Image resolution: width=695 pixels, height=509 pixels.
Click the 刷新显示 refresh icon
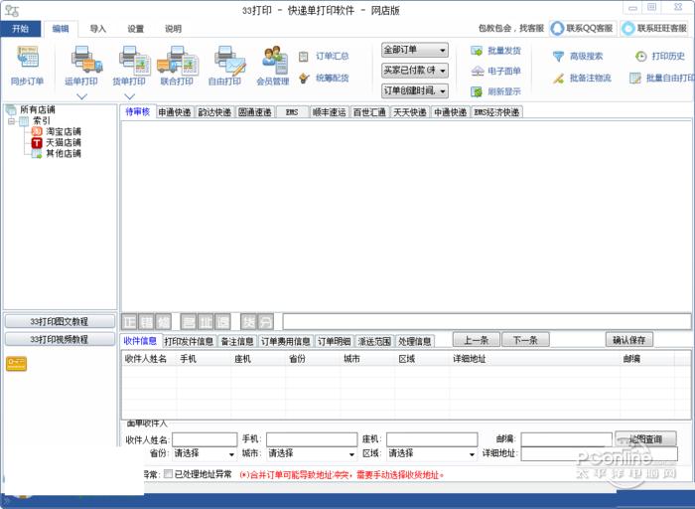(x=477, y=91)
